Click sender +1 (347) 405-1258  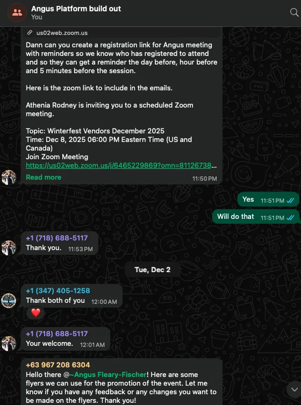pyautogui.click(x=58, y=290)
